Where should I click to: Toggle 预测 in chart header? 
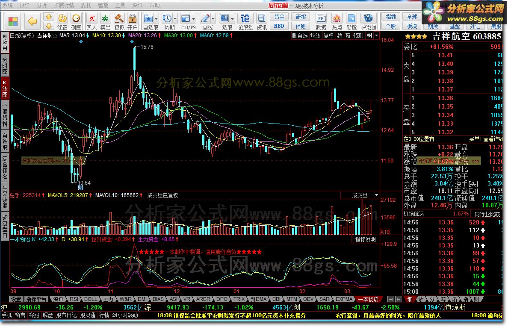[x=358, y=35]
